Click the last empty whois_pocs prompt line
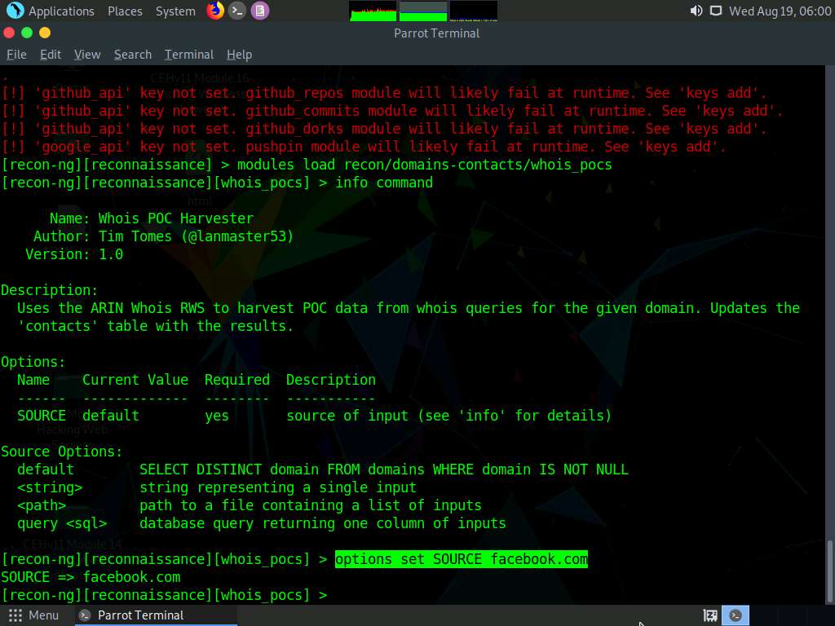 coord(164,594)
